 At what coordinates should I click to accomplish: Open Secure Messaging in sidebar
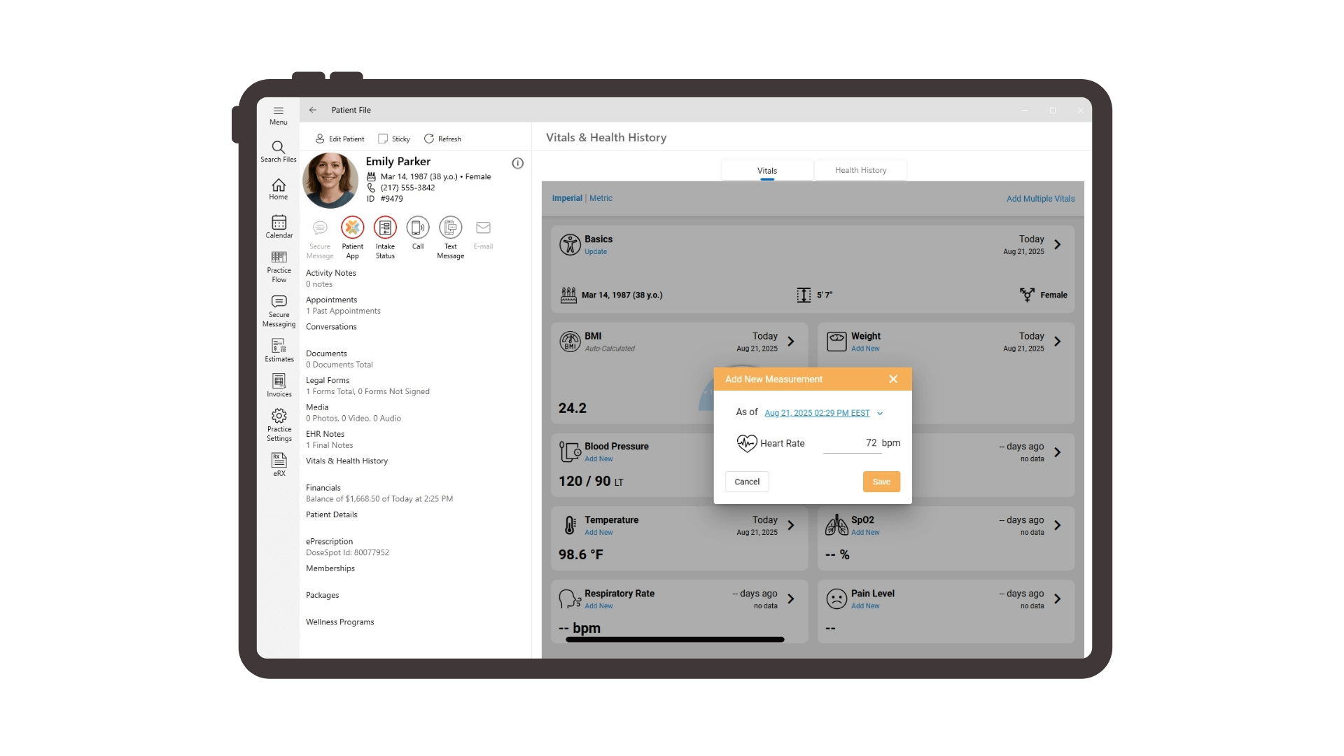pos(279,311)
